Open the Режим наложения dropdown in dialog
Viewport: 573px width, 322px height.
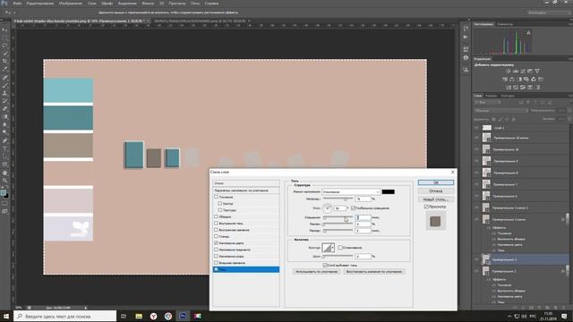[351, 191]
